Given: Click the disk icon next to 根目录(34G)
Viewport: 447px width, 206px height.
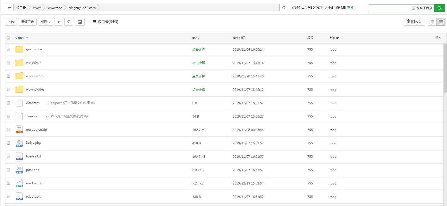Looking at the screenshot, I should coord(94,22).
